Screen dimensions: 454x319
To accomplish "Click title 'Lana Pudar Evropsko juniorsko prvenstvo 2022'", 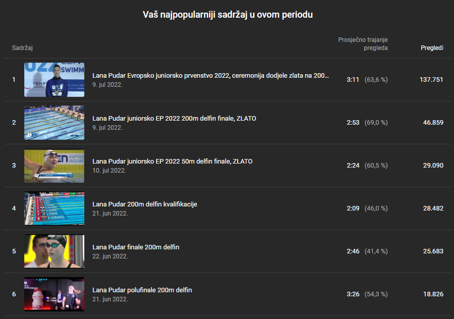I will pyautogui.click(x=211, y=76).
